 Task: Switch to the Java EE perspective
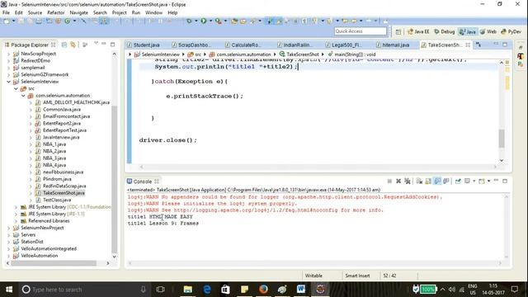tap(418, 31)
